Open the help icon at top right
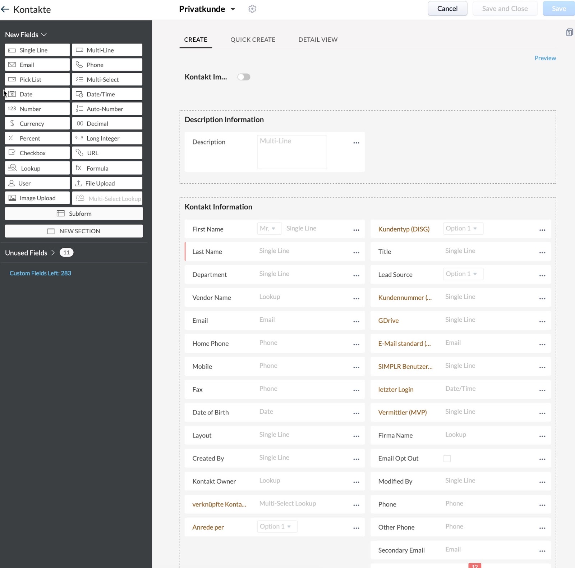Viewport: 575px width, 568px height. [x=569, y=33]
